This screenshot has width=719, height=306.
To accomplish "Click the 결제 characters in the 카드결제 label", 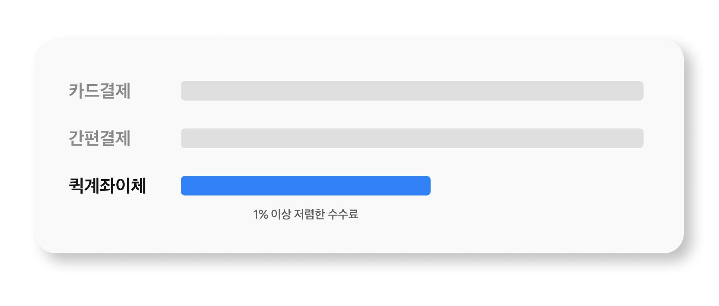I will tap(115, 91).
